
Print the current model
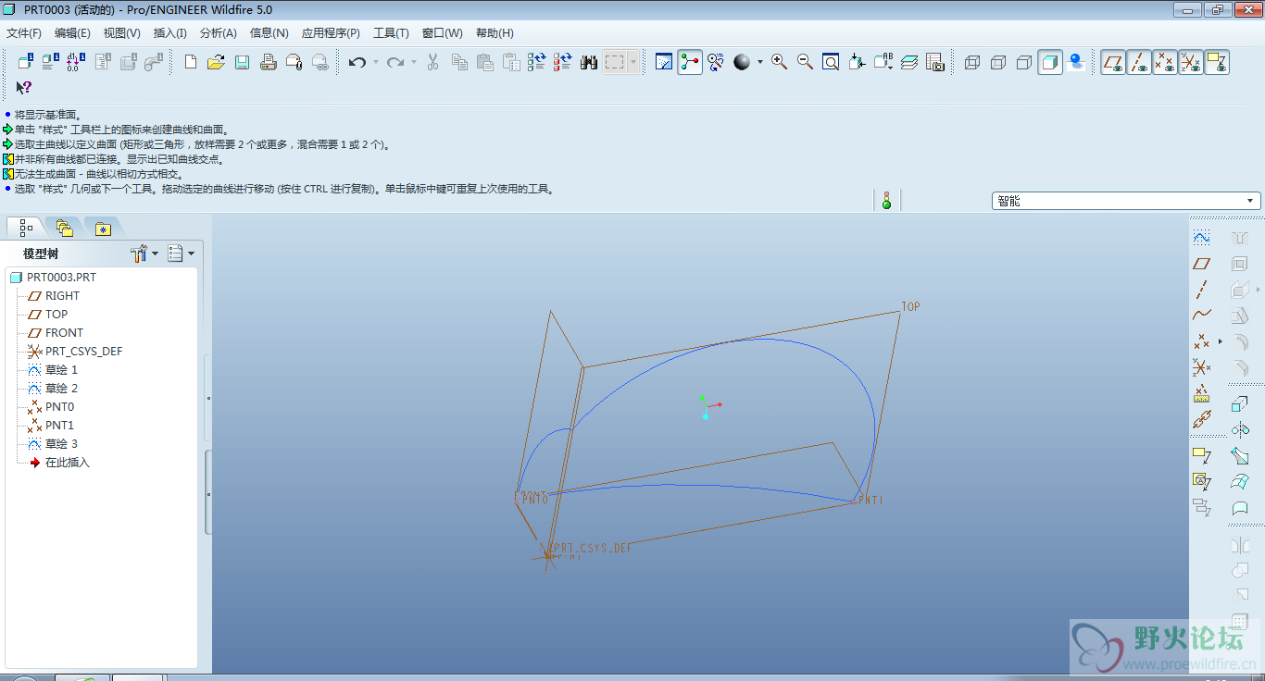(268, 62)
